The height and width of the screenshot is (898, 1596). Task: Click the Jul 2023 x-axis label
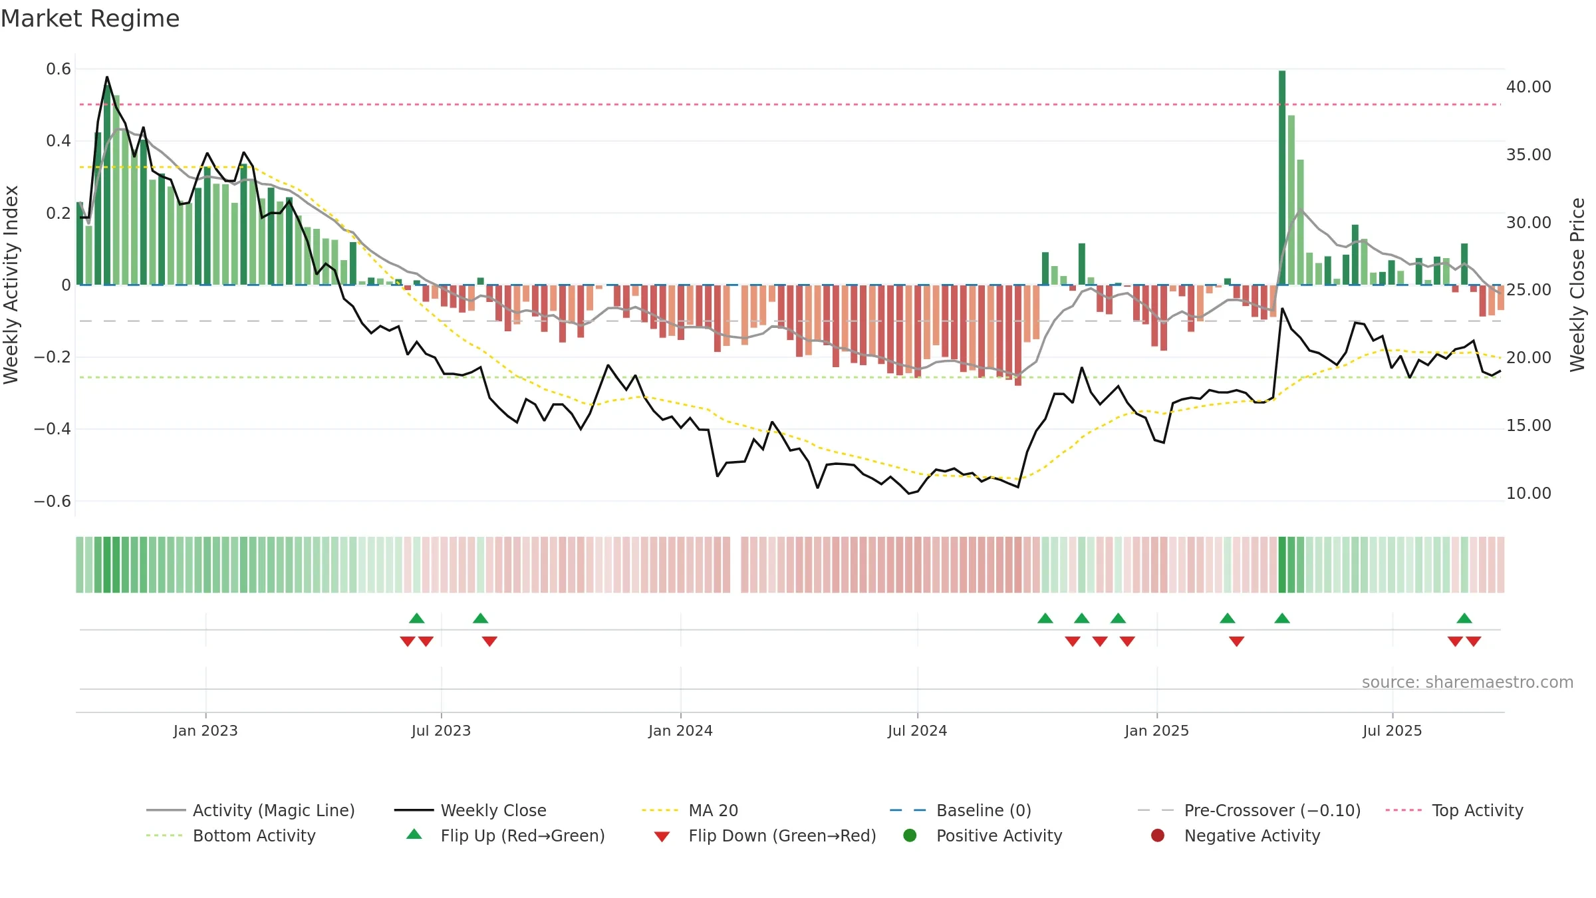(441, 730)
